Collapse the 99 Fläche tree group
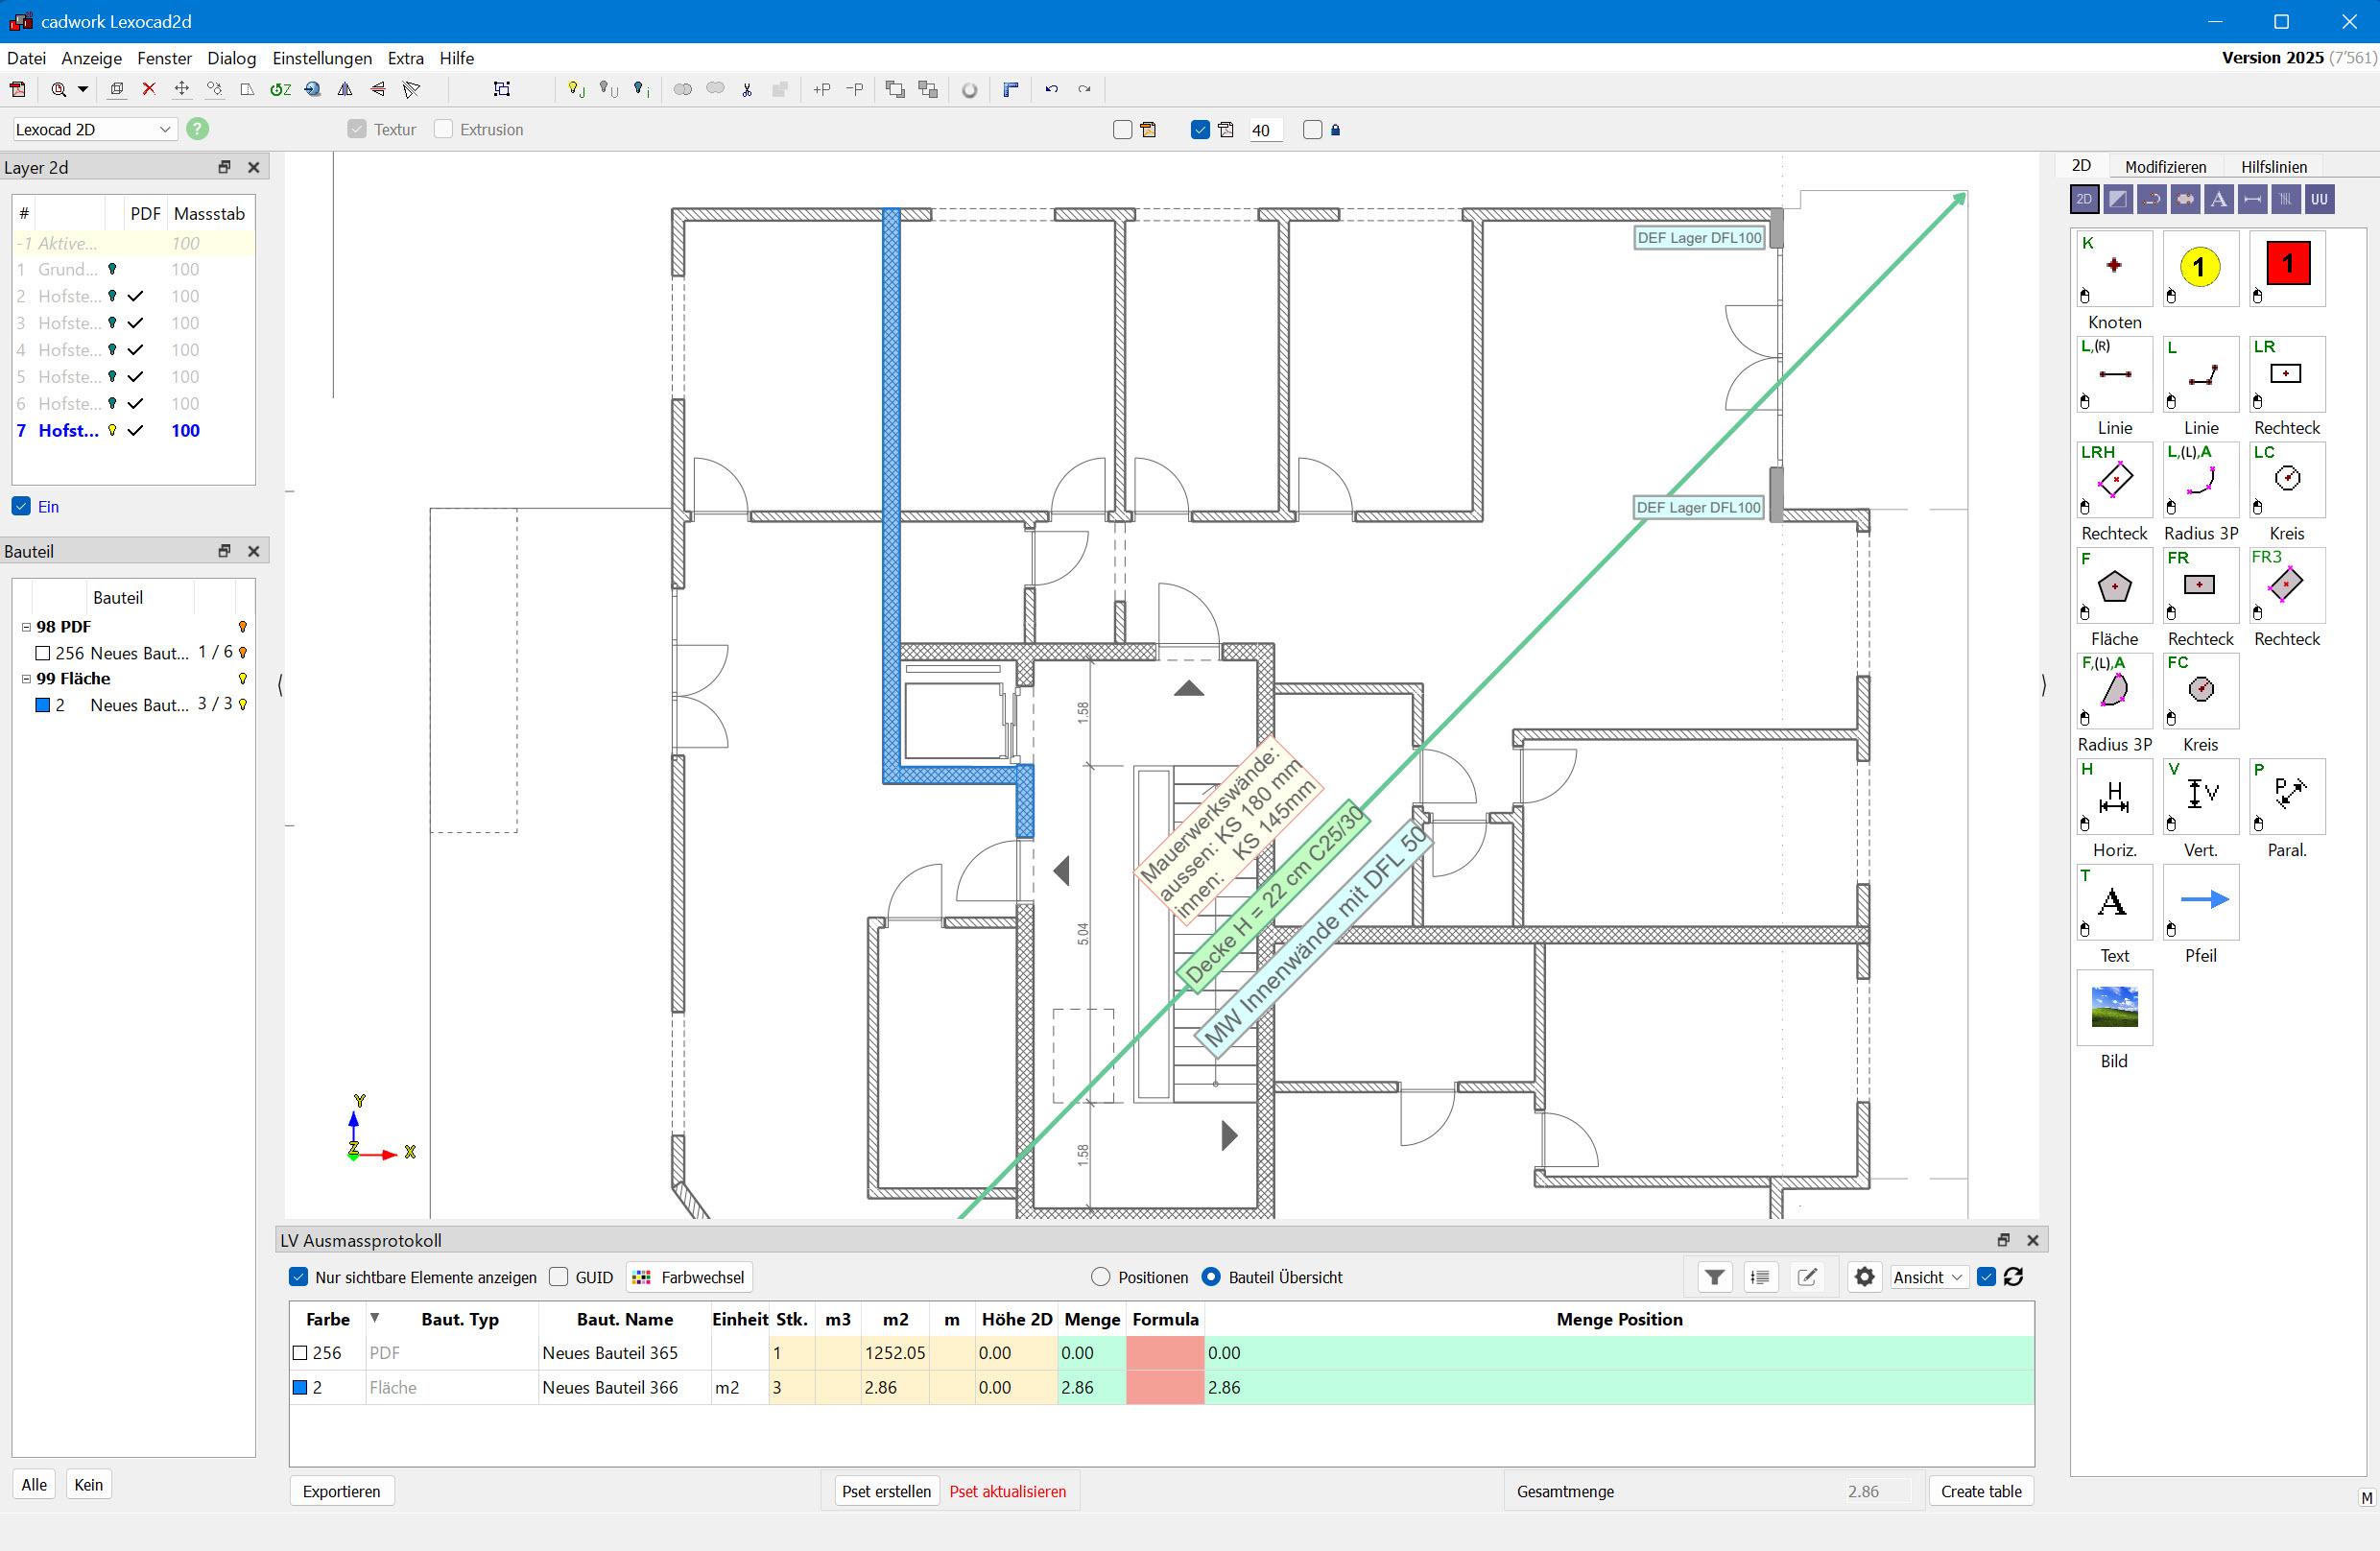This screenshot has height=1551, width=2380. [26, 679]
